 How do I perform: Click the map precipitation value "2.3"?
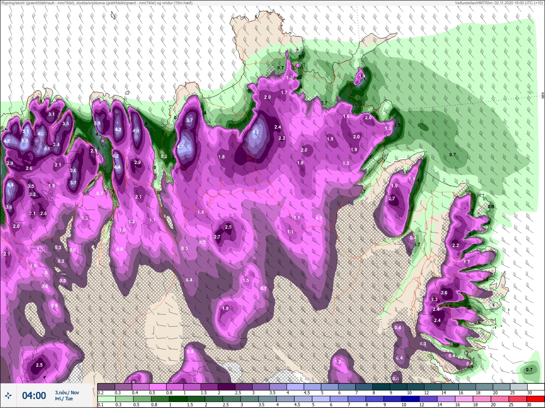click(x=434, y=300)
